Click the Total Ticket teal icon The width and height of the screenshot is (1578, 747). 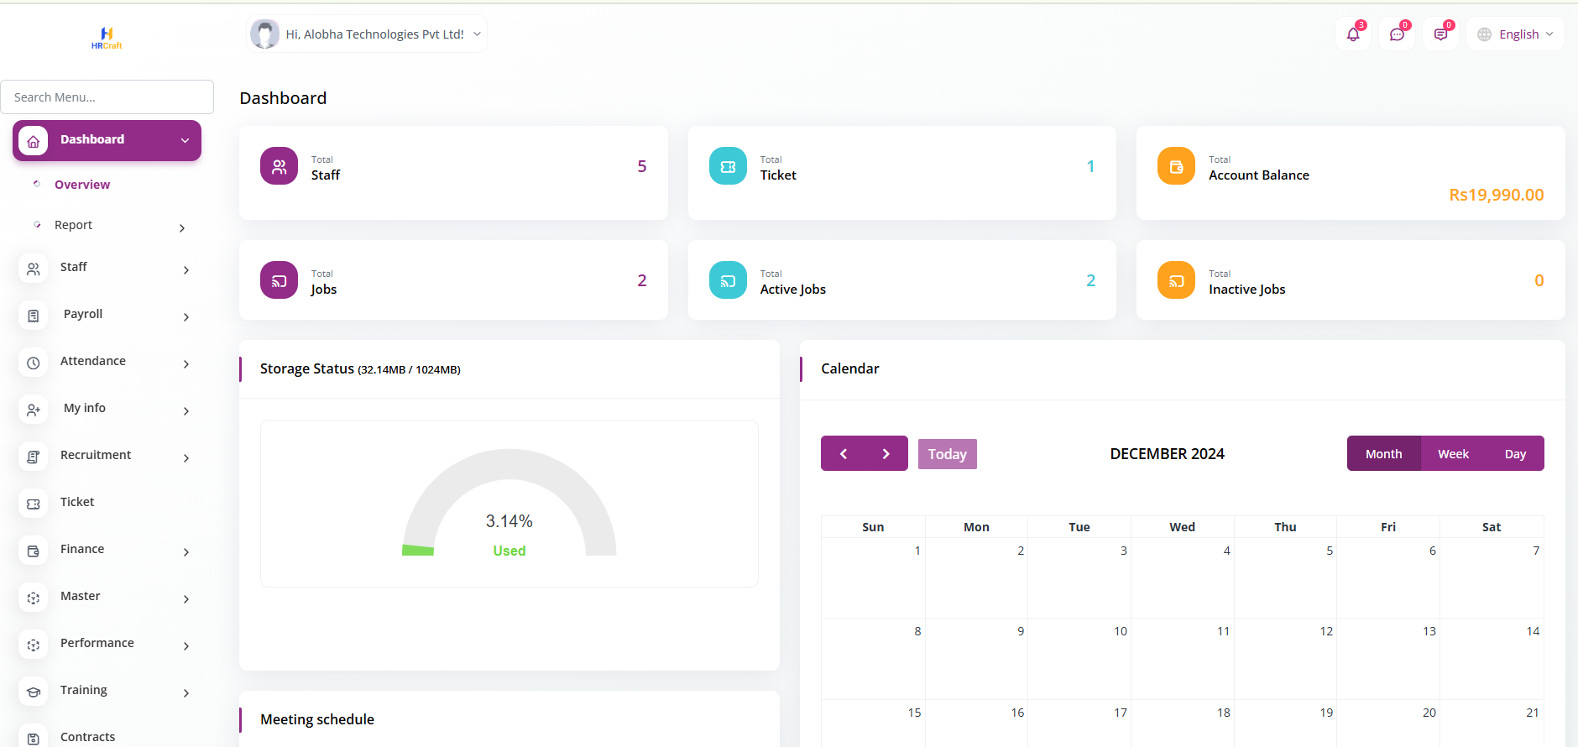pyautogui.click(x=728, y=166)
